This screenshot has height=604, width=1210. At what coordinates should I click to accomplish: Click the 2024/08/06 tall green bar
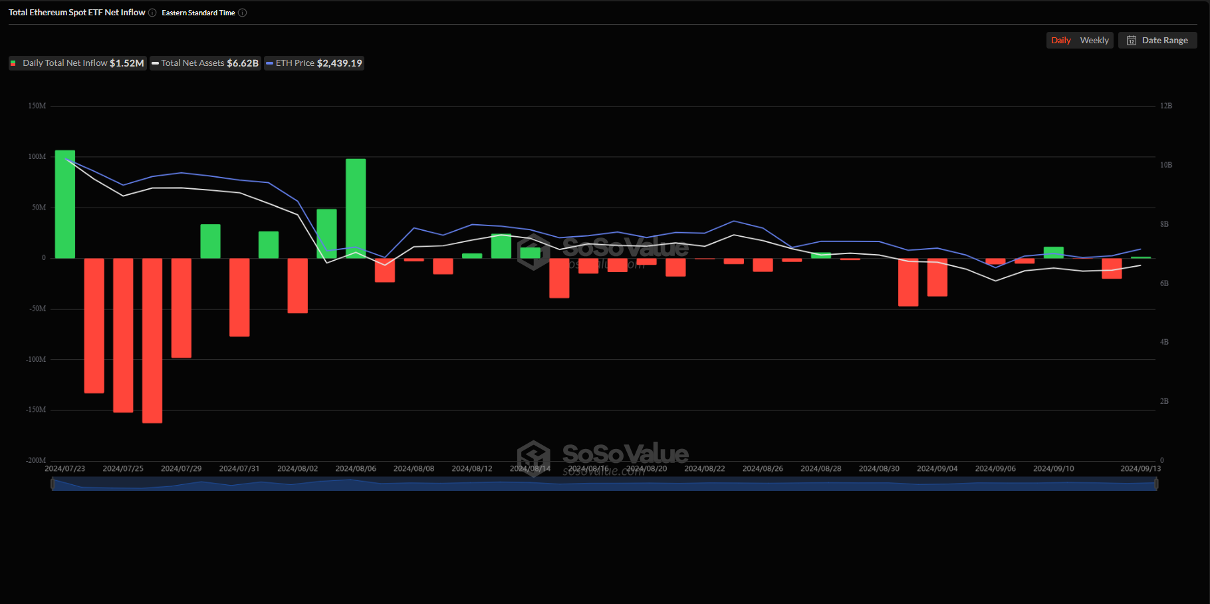356,208
